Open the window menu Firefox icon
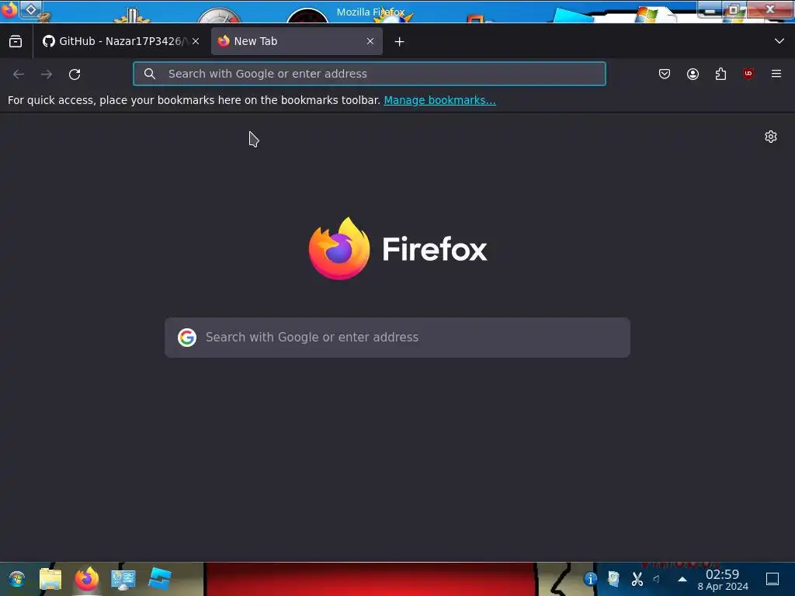Screen dimensions: 795x596 [9, 10]
